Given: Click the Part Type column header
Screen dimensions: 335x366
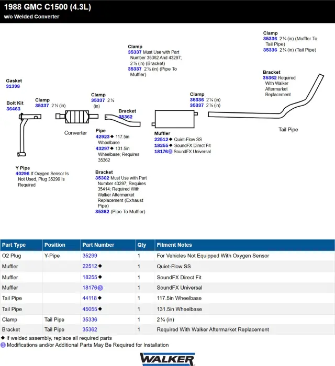Looking at the screenshot, I should tap(21, 245).
